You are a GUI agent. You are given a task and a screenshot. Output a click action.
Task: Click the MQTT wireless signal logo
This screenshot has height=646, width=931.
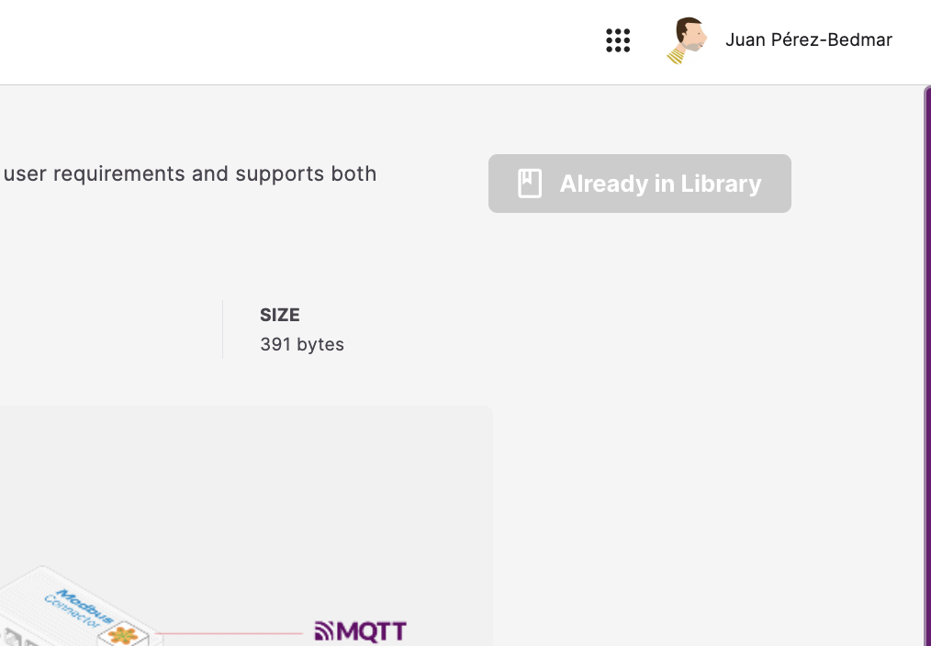point(323,630)
